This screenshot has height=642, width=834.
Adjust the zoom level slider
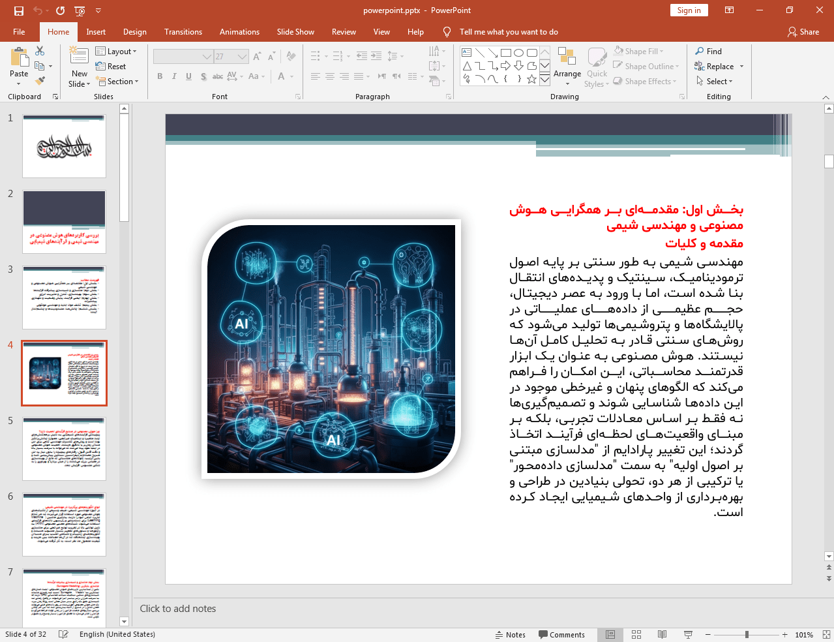pyautogui.click(x=747, y=635)
